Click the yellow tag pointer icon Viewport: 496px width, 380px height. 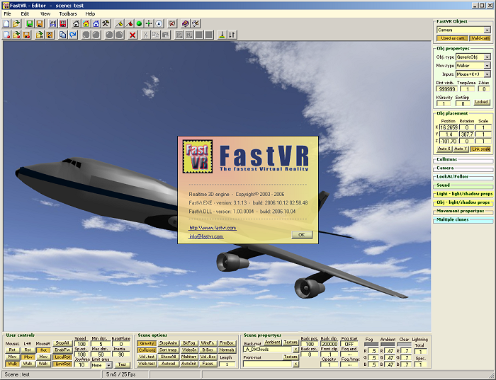[x=119, y=23]
